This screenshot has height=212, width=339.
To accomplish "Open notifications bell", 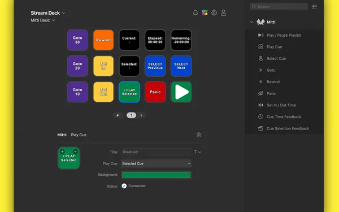I will [x=195, y=13].
